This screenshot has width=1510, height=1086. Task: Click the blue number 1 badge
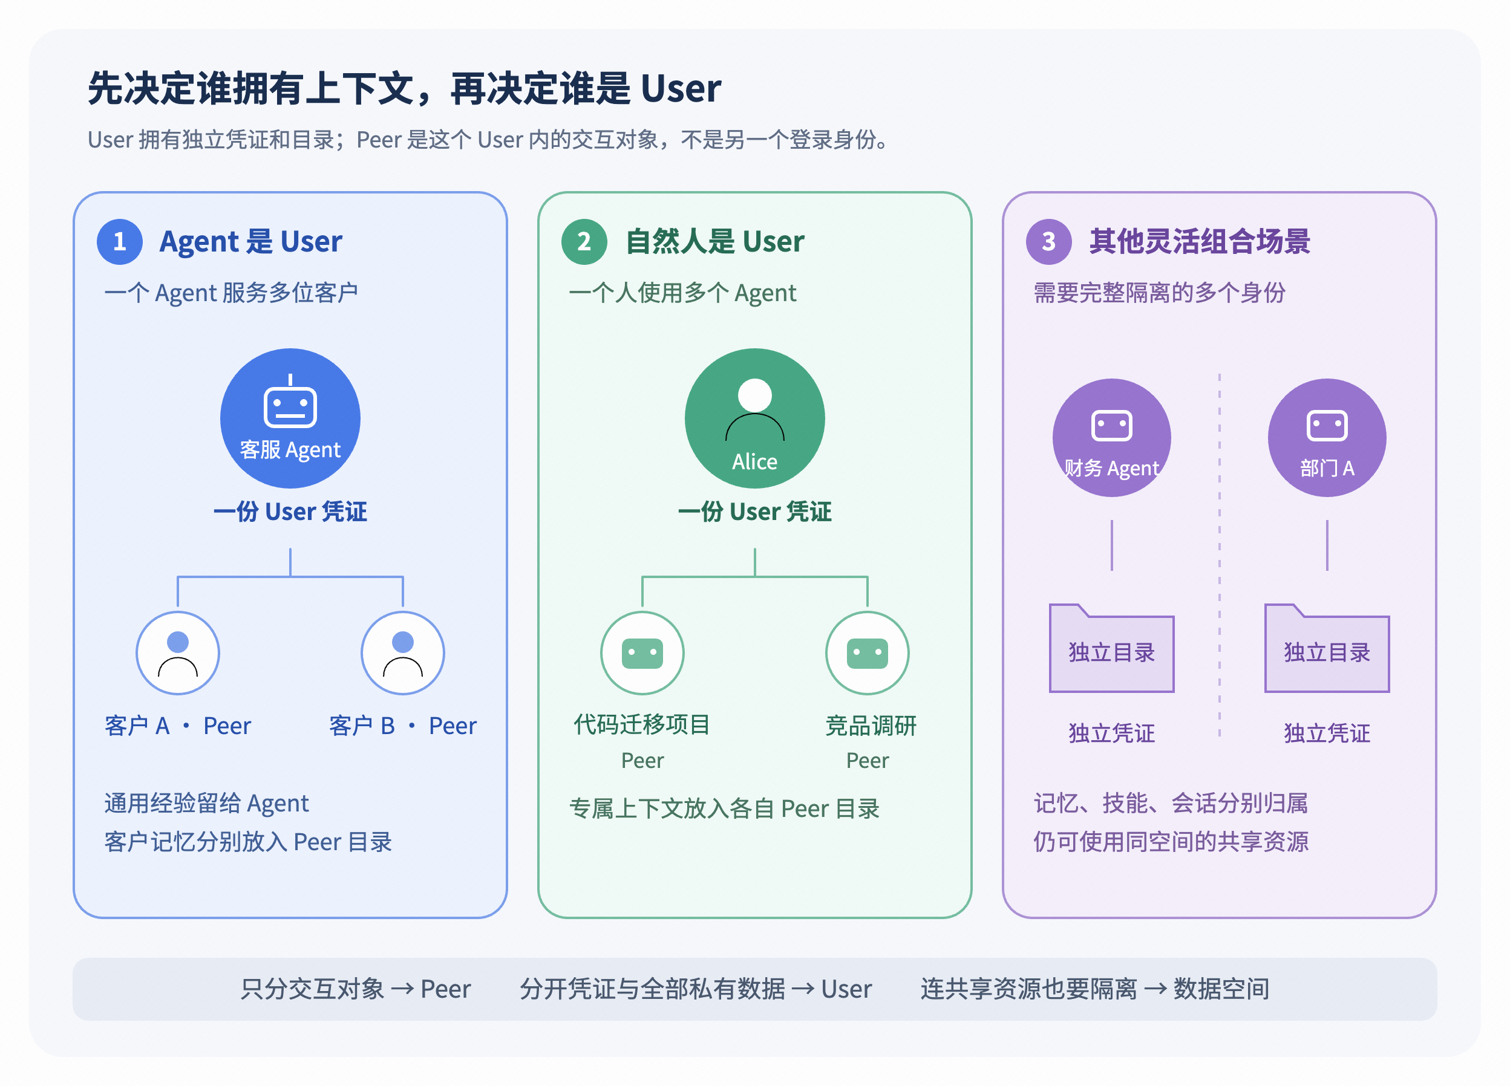tap(120, 241)
